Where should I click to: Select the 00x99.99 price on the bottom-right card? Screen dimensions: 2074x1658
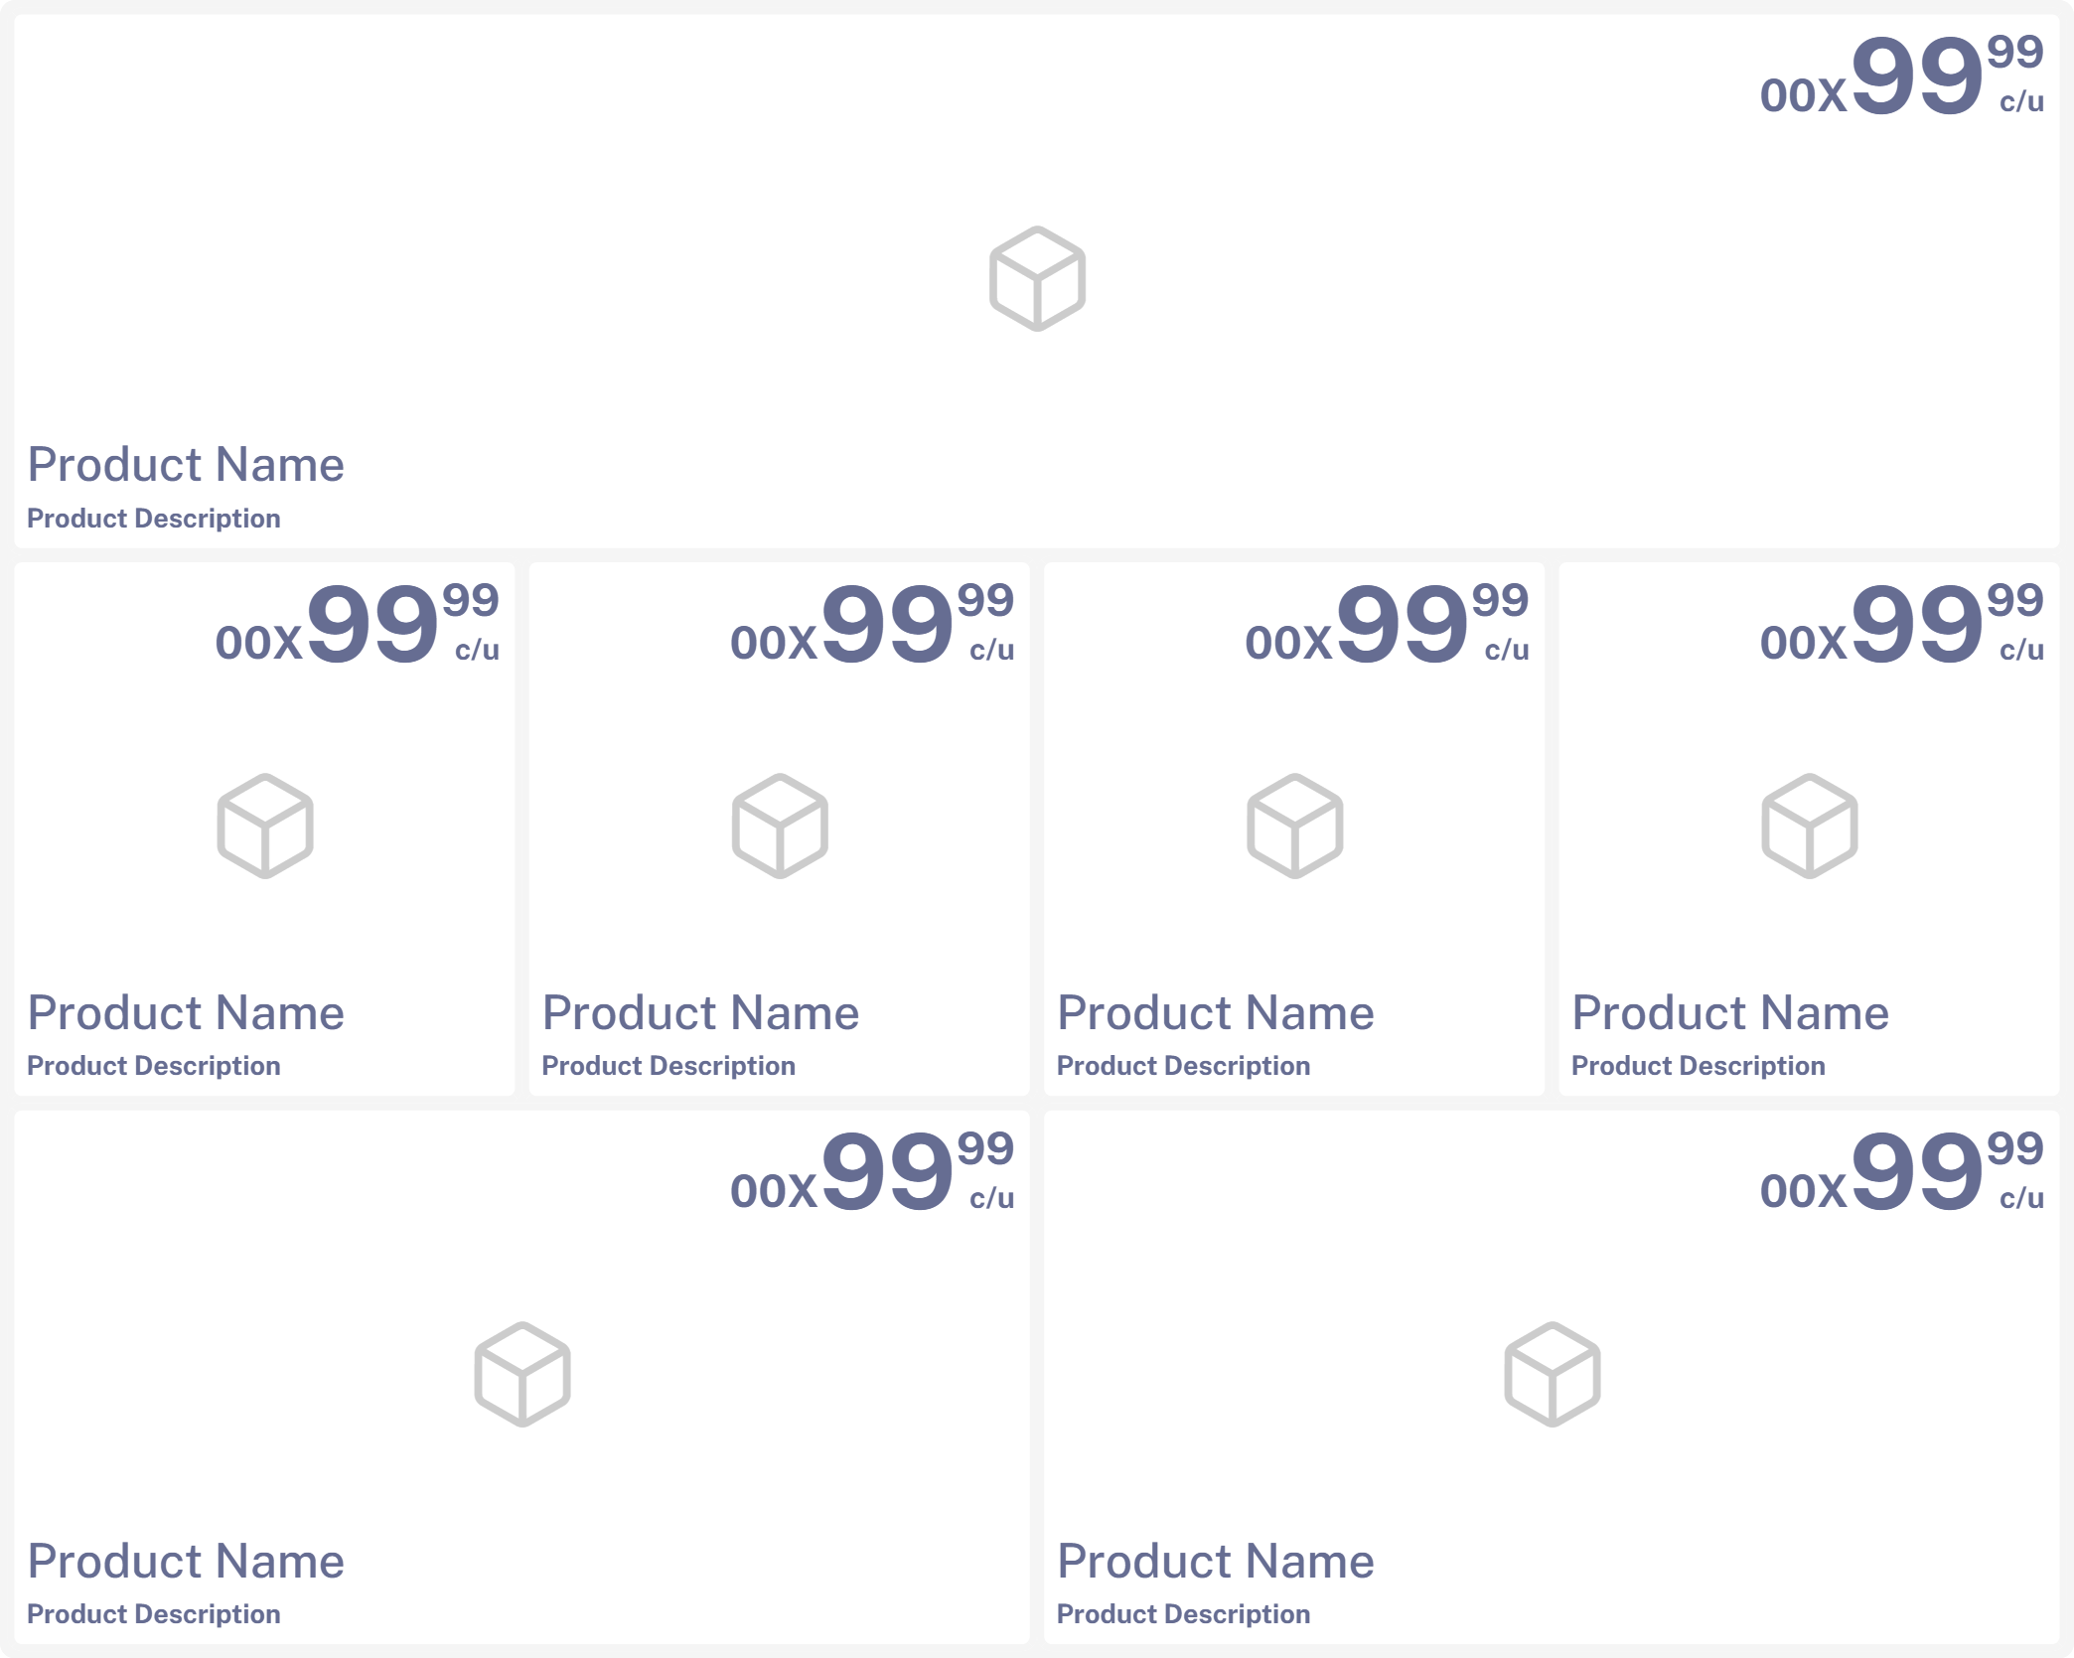click(x=1901, y=1173)
